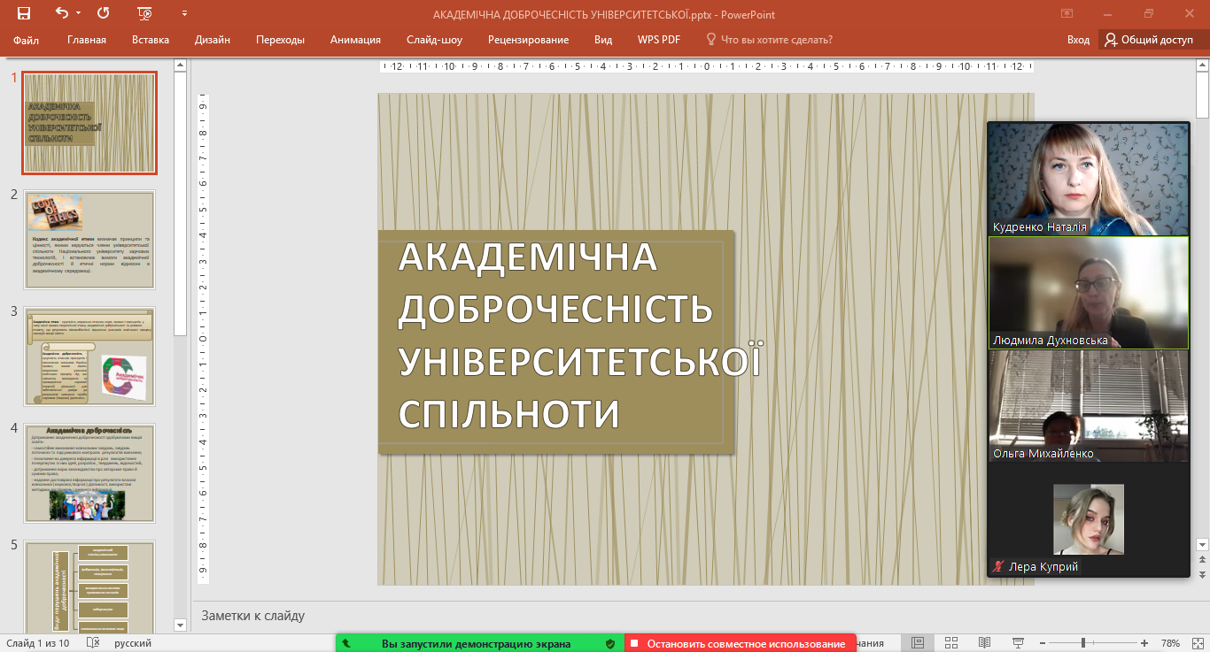Switch to Slide Sorter view icon
Screen dimensions: 1210x652
(x=951, y=643)
